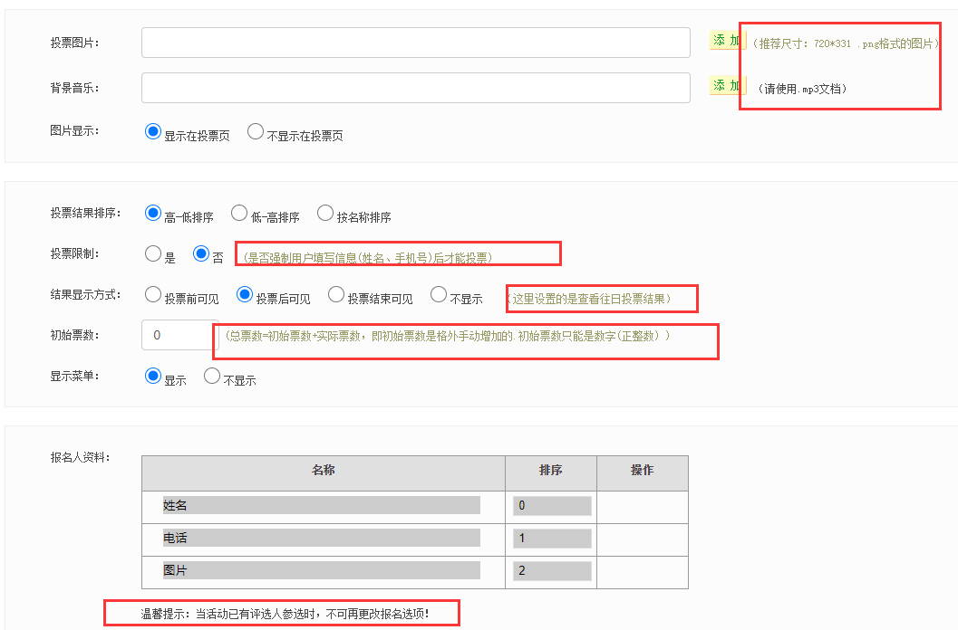Select 按名称排序 radio button
The height and width of the screenshot is (630, 958).
click(325, 214)
